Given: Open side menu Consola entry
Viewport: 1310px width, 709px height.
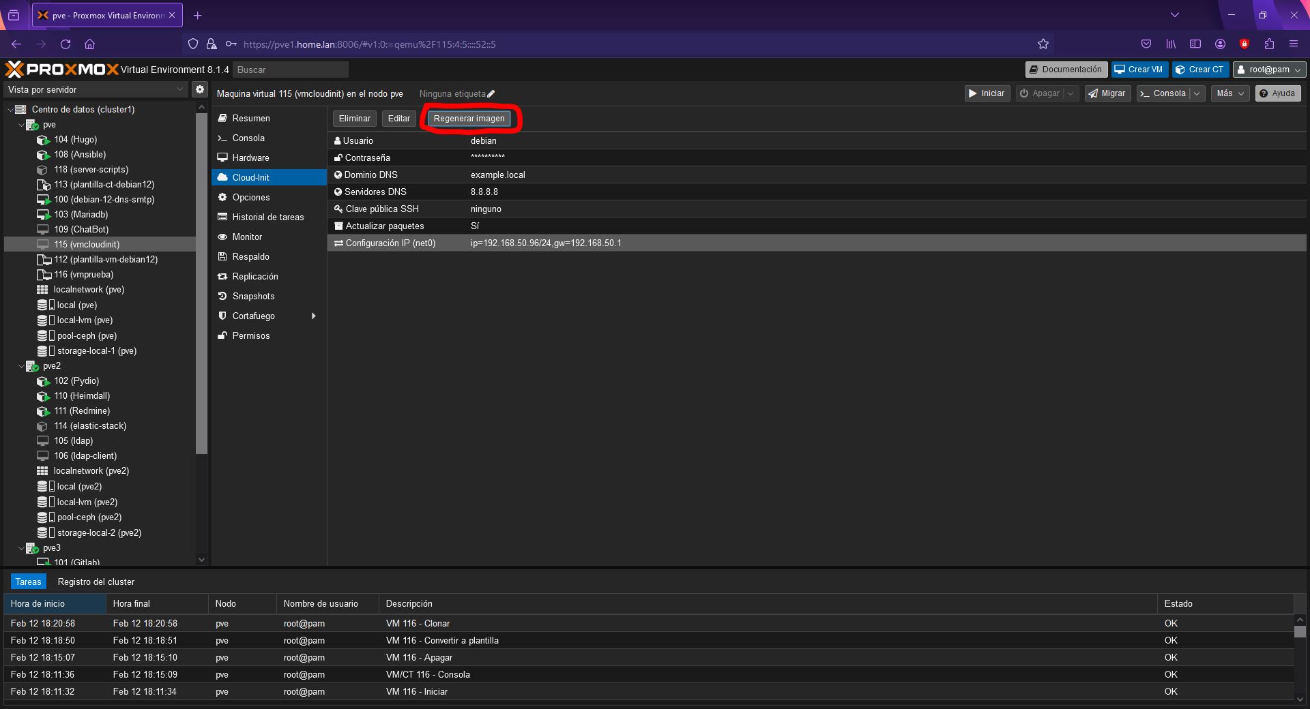Looking at the screenshot, I should pos(269,138).
